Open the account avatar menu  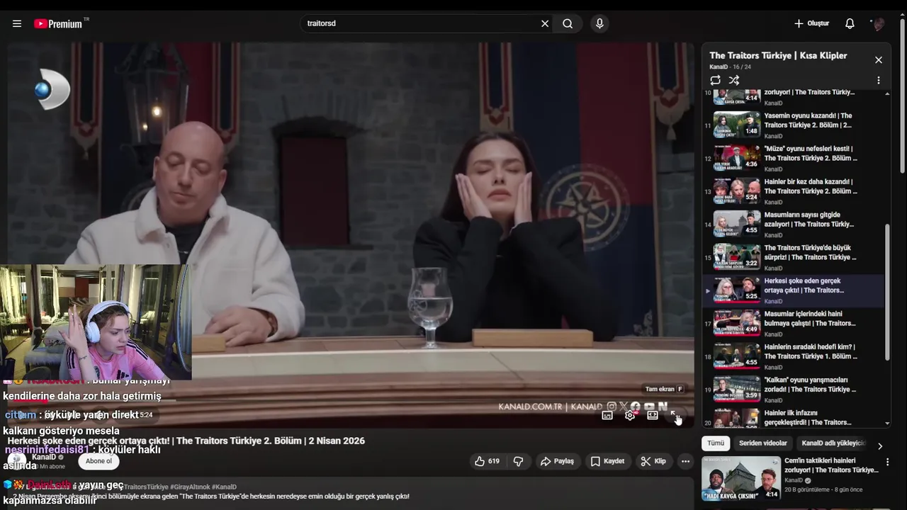coord(879,23)
